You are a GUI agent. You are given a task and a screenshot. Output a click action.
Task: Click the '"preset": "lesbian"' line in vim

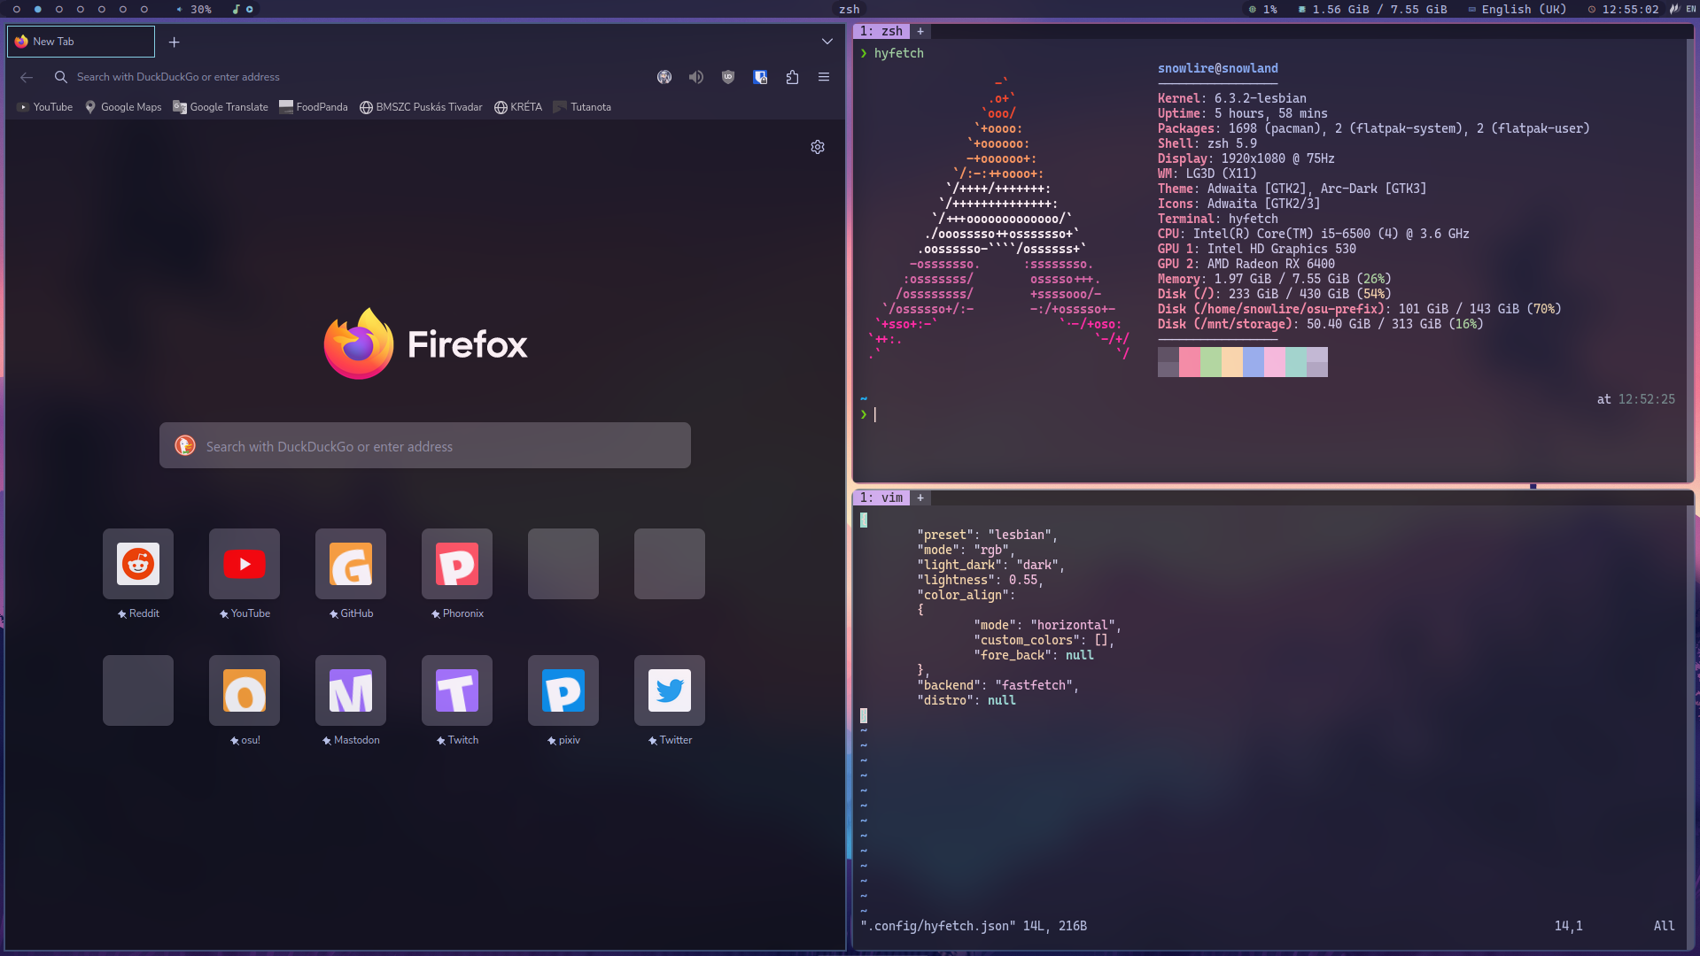click(x=987, y=535)
